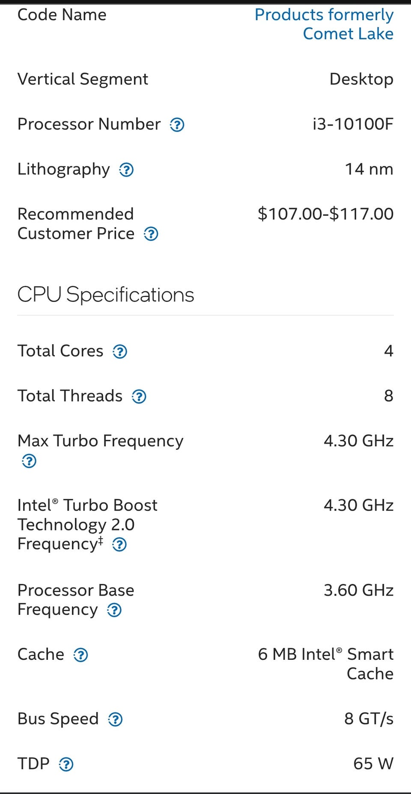Click the question mark icon beside Cache

[81, 655]
